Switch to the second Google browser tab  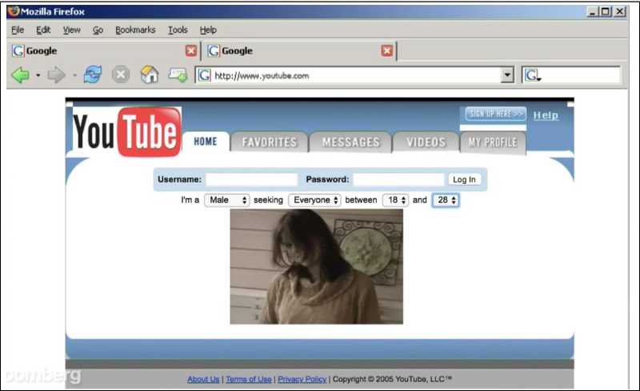[x=299, y=50]
